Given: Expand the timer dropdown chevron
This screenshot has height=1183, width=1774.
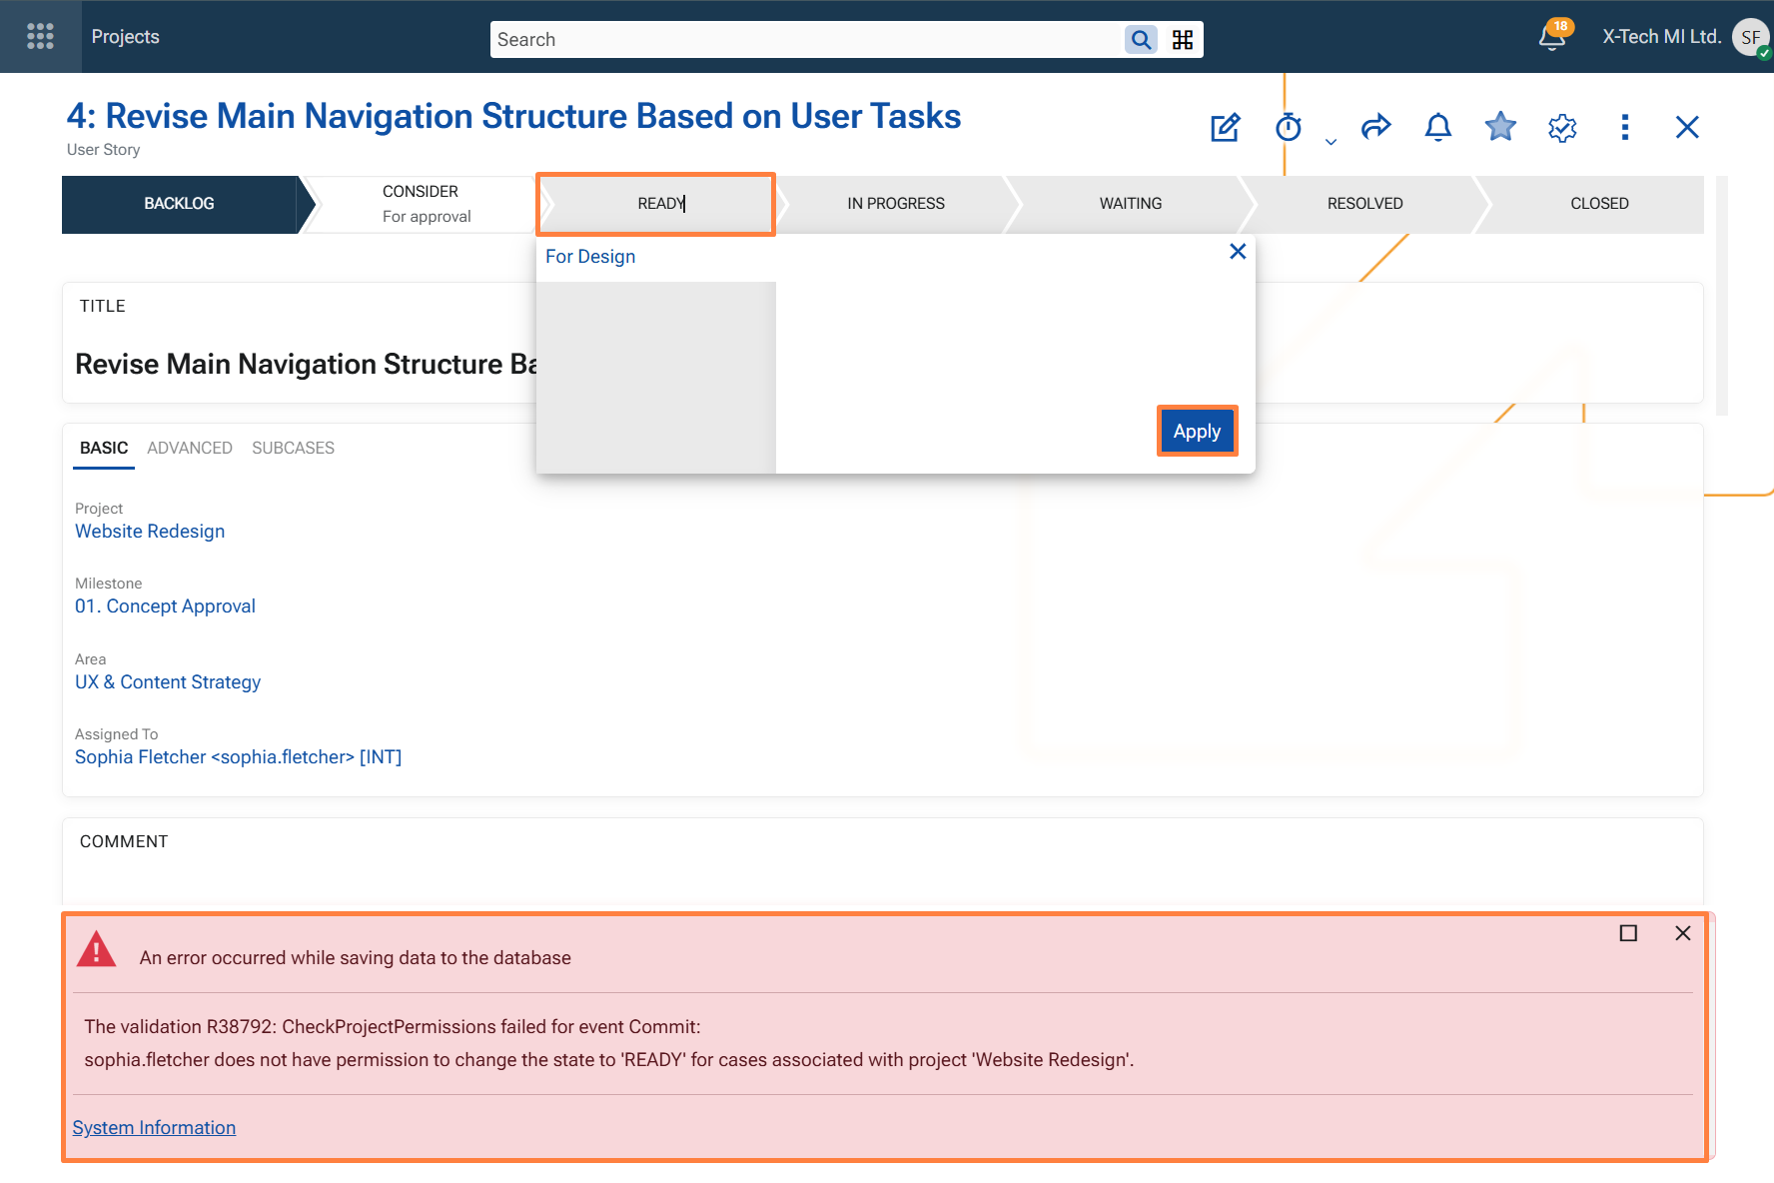Looking at the screenshot, I should [x=1330, y=142].
